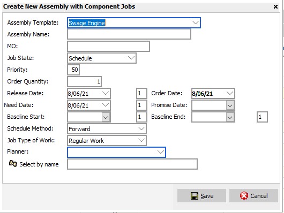This screenshot has height=213, width=284.
Task: Open the Need Date picker arrow
Action: [106, 105]
